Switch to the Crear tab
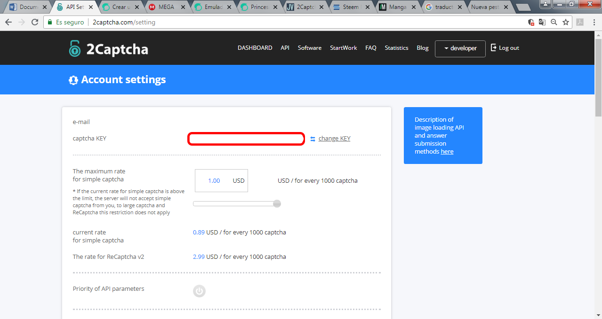Viewport: 602px width, 319px height. pyautogui.click(x=120, y=8)
